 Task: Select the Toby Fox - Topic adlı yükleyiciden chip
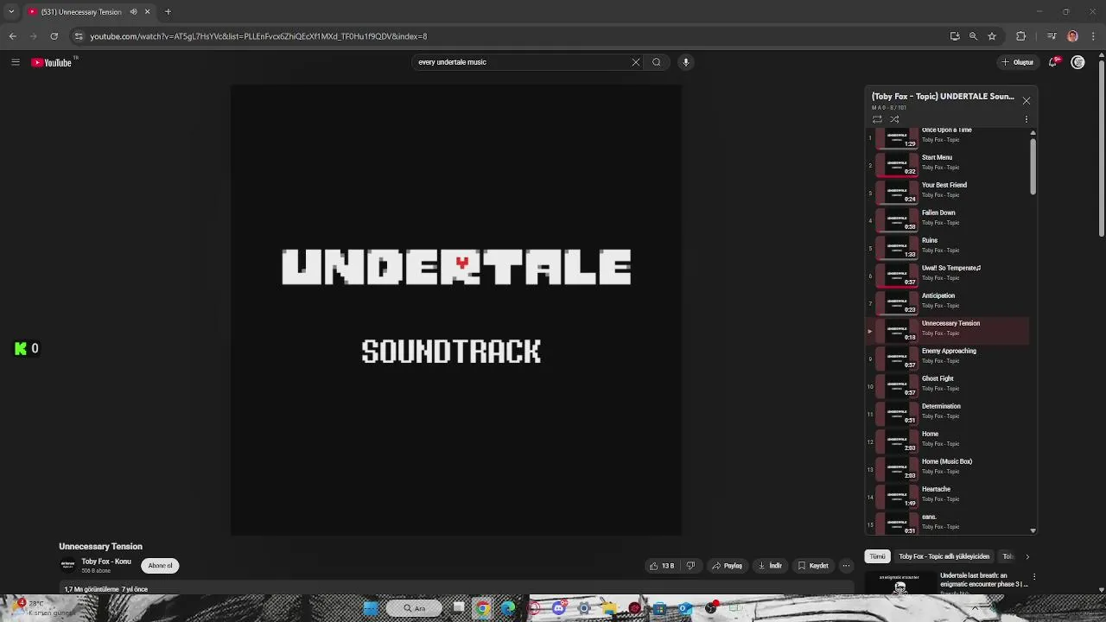point(944,556)
